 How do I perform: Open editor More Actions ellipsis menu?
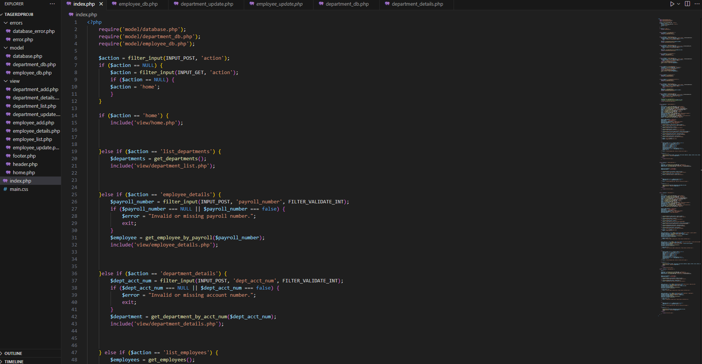point(697,4)
